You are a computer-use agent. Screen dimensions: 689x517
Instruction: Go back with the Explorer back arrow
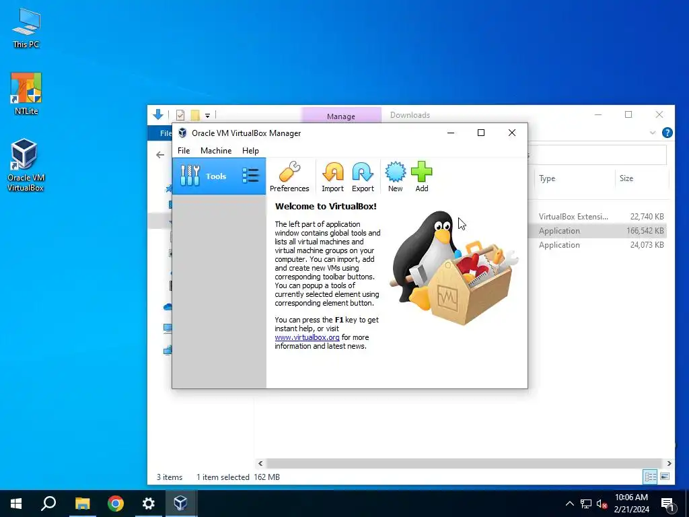tap(160, 155)
